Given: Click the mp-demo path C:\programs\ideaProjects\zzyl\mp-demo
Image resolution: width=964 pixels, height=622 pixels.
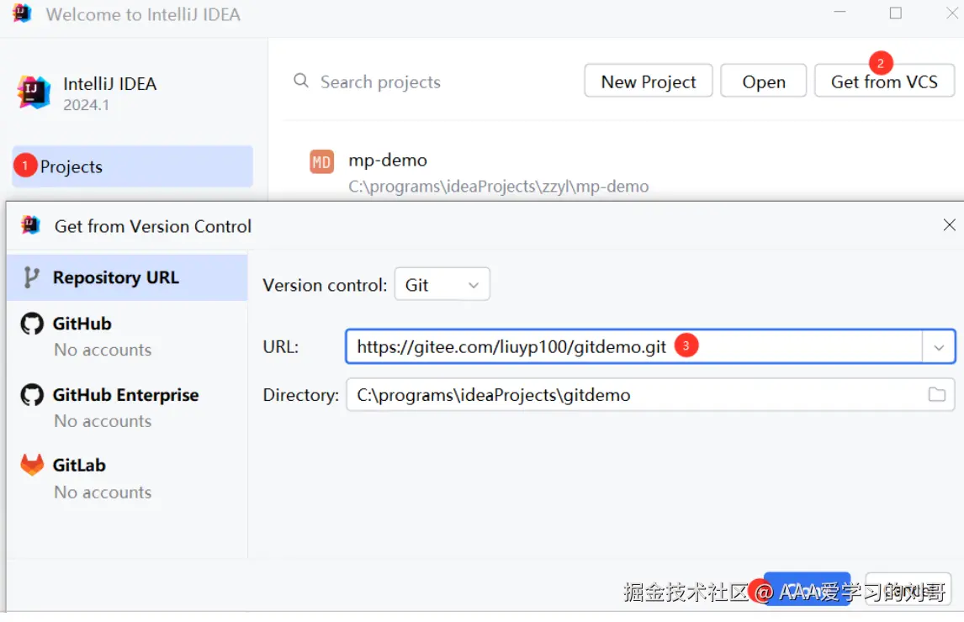Looking at the screenshot, I should click(499, 187).
